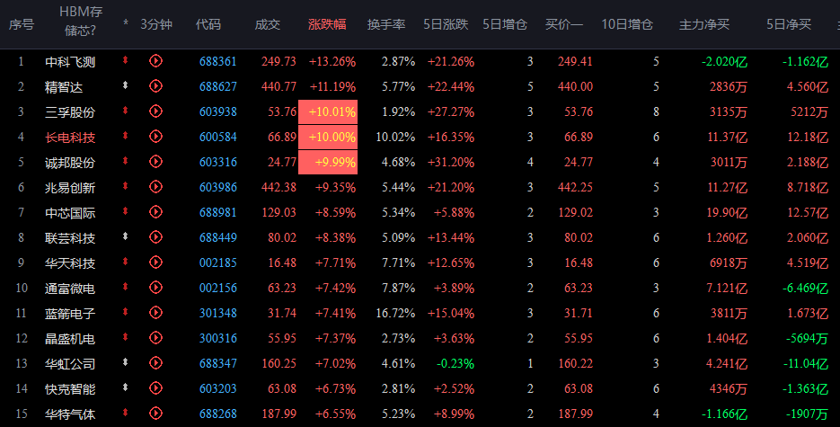Screen dimensions: 840x427
Task: Sort by the 10日增仓 column header
Action: [627, 24]
